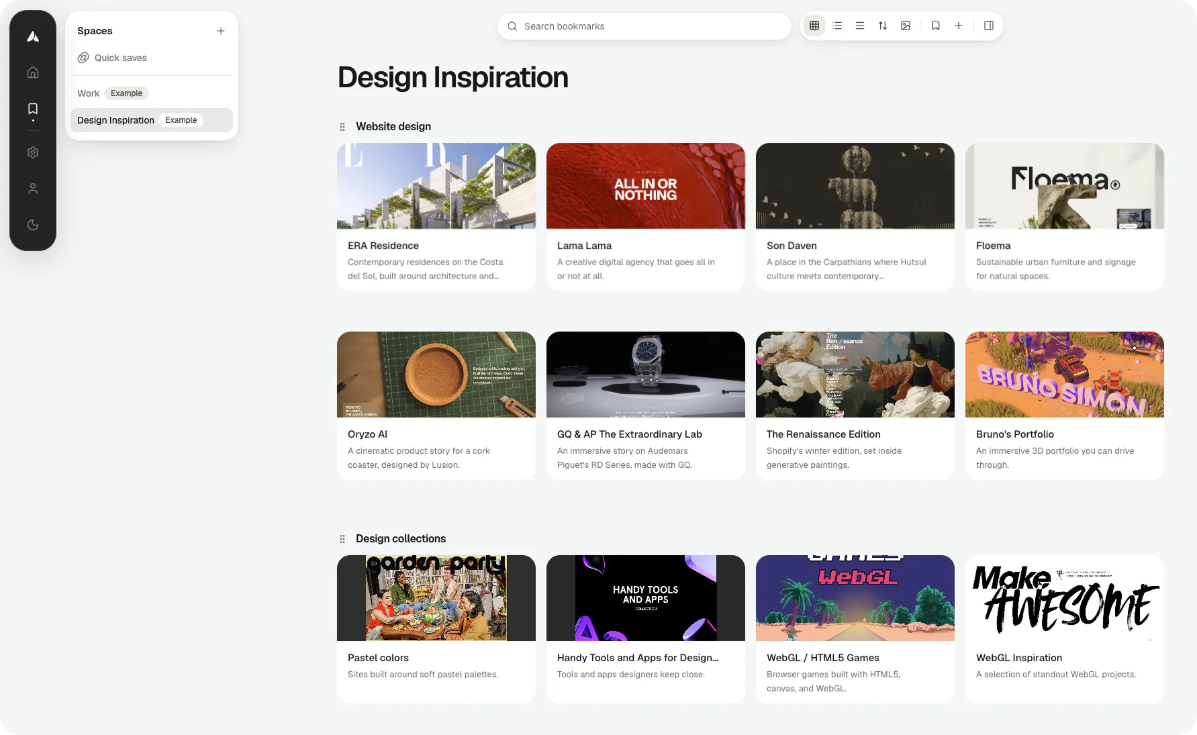Screen dimensions: 1197x735
Task: Grab the Design collections section handle
Action: (342, 539)
